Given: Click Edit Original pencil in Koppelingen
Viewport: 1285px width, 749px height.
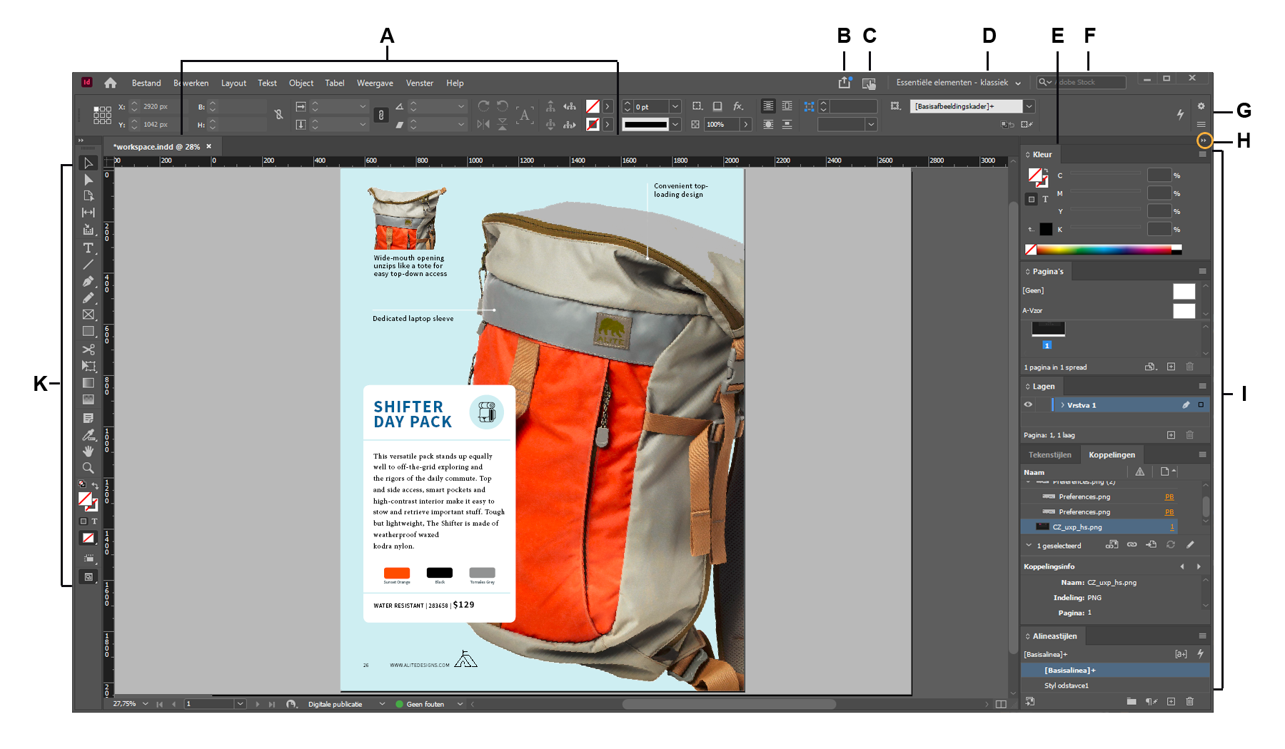Looking at the screenshot, I should click(1190, 544).
